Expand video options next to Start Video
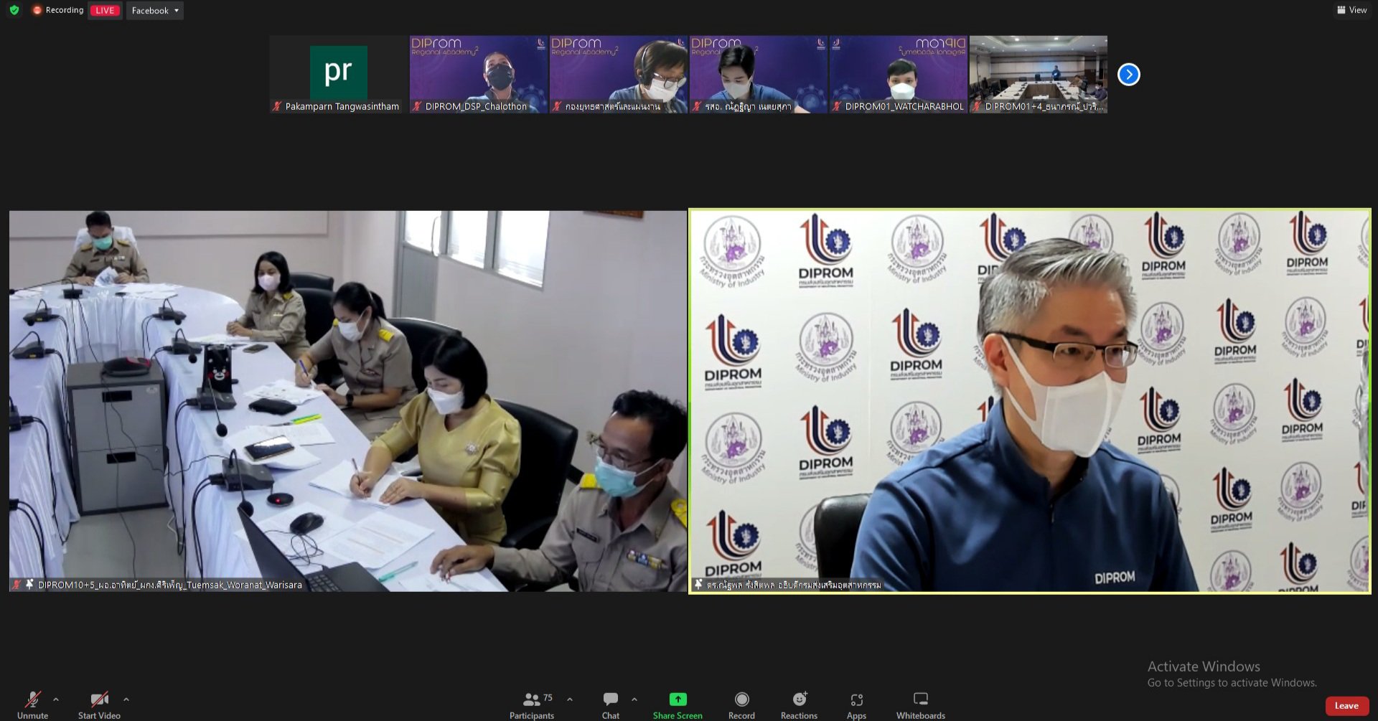 coord(126,699)
